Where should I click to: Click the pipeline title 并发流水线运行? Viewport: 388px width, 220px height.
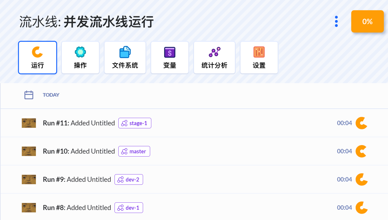(x=109, y=22)
